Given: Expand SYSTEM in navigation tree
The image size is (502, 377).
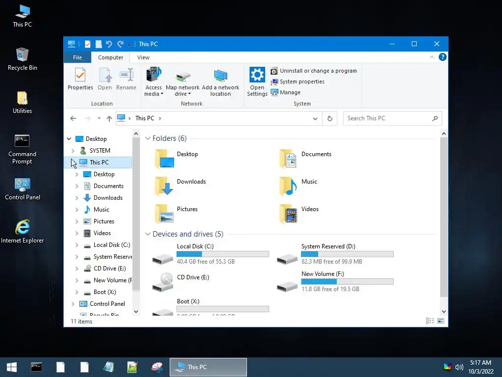Looking at the screenshot, I should (x=73, y=151).
